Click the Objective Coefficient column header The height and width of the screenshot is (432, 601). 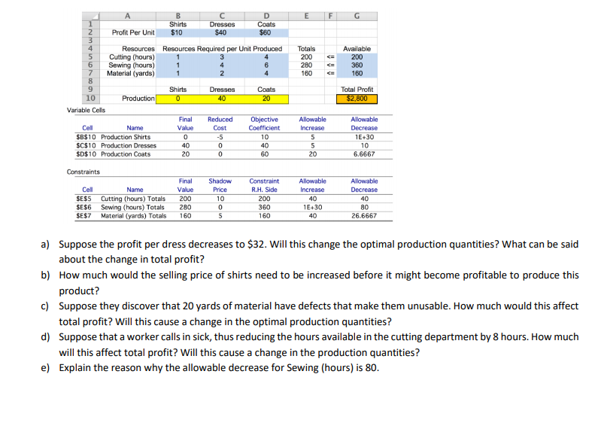[x=265, y=123]
